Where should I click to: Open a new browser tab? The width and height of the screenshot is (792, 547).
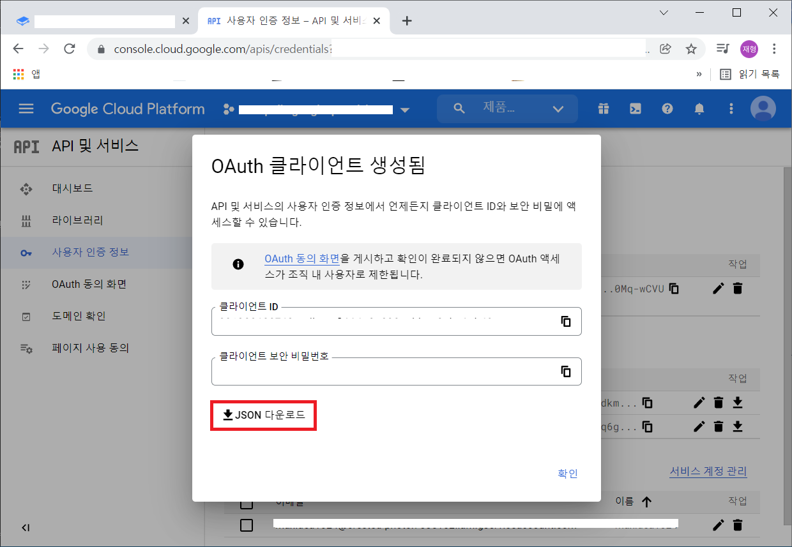tap(407, 21)
